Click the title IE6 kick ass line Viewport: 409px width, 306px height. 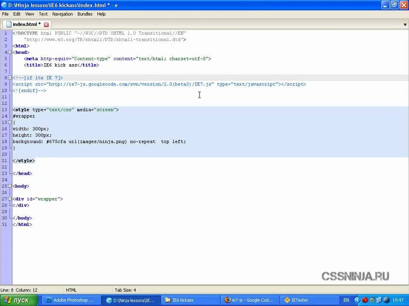click(61, 65)
